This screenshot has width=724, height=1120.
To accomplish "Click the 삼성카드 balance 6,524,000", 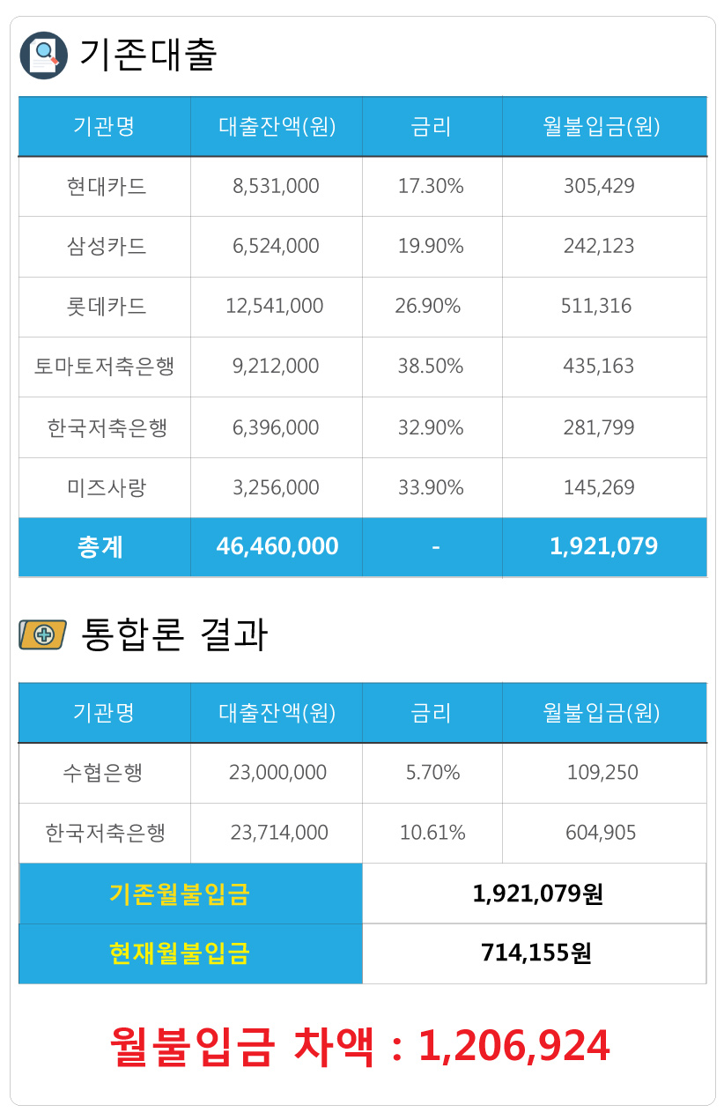I will [x=277, y=246].
